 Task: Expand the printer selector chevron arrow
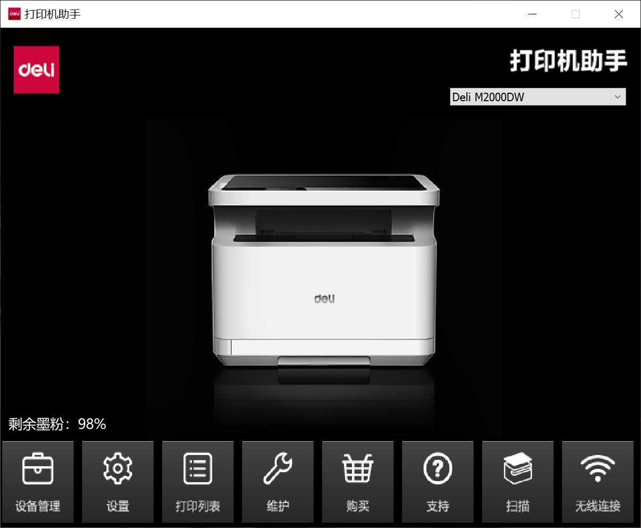pos(617,97)
